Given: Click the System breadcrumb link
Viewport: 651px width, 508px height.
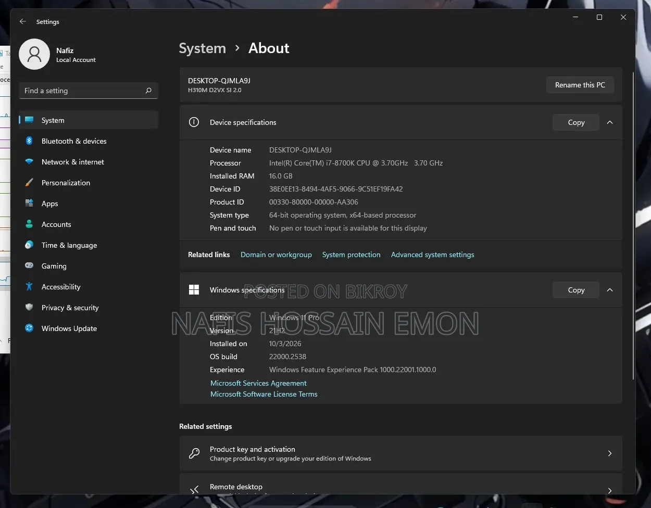Looking at the screenshot, I should [202, 48].
